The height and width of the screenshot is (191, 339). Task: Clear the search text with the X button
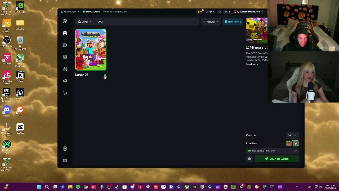click(x=195, y=22)
